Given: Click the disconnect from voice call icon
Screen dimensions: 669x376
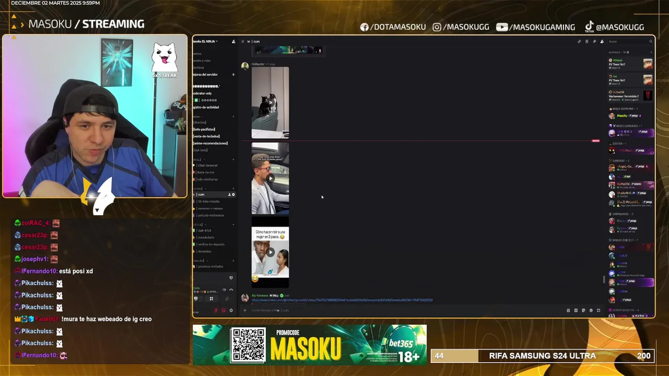Looking at the screenshot, I should click(x=231, y=289).
